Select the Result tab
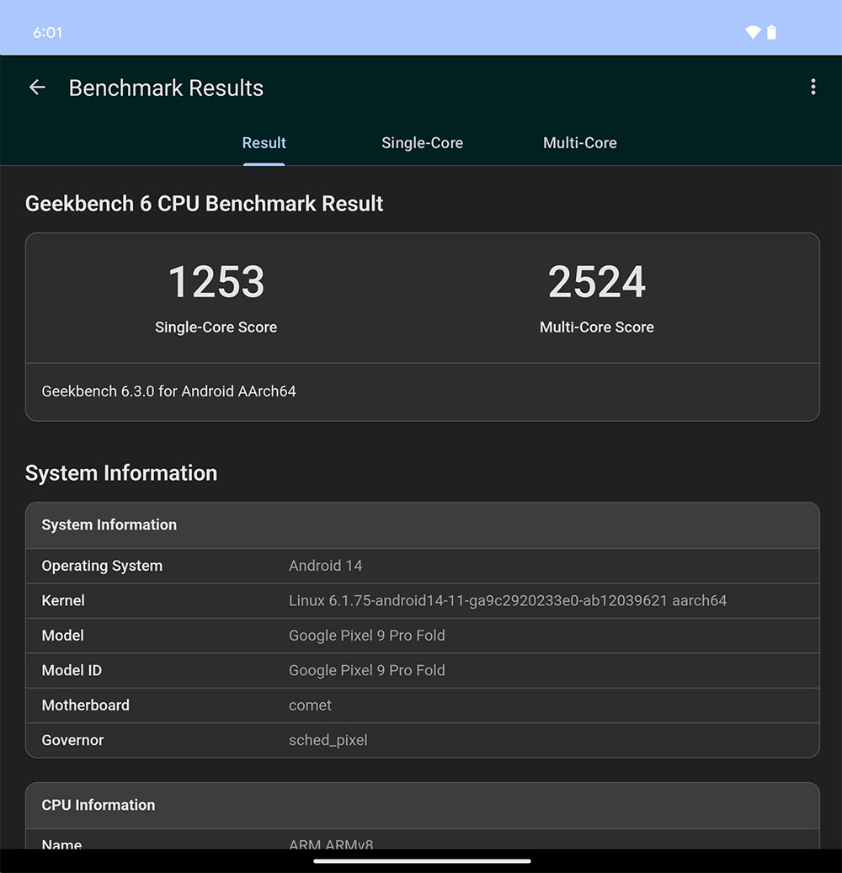Screen dimensions: 842x873 coord(264,143)
